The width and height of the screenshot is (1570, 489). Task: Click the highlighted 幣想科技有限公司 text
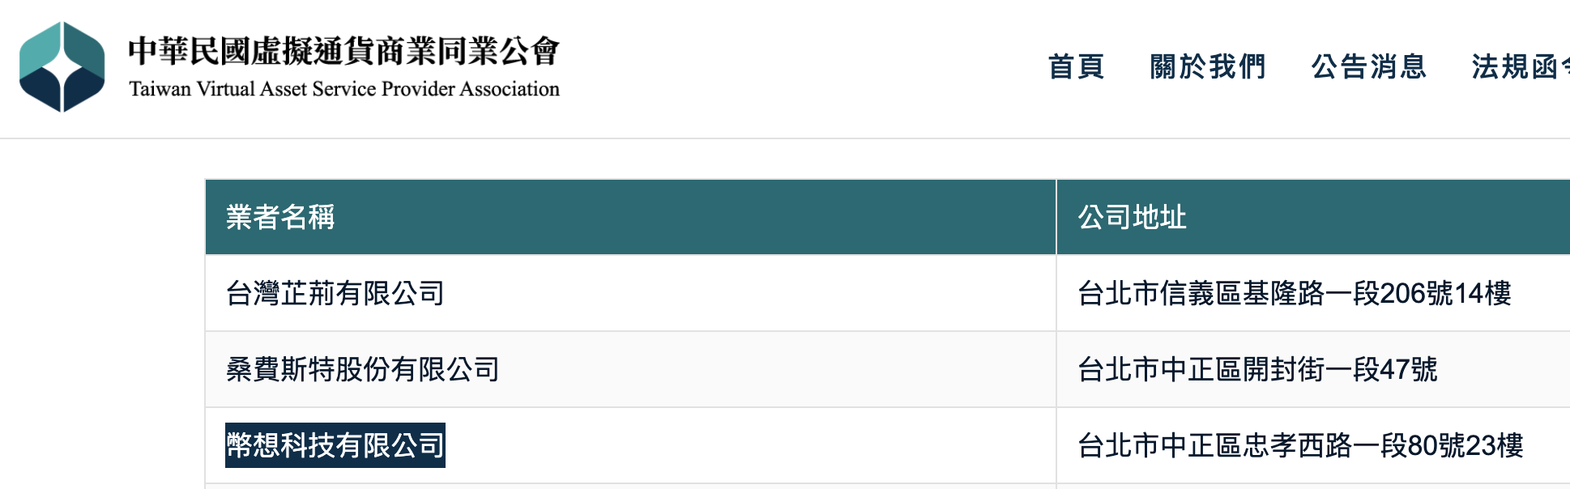pos(335,445)
